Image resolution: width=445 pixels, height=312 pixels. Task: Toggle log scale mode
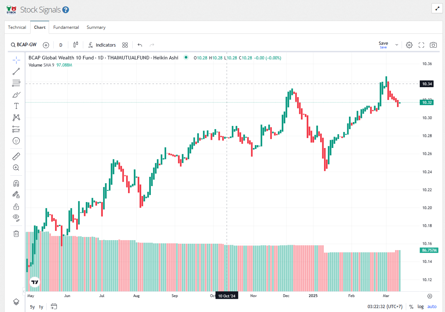point(420,307)
